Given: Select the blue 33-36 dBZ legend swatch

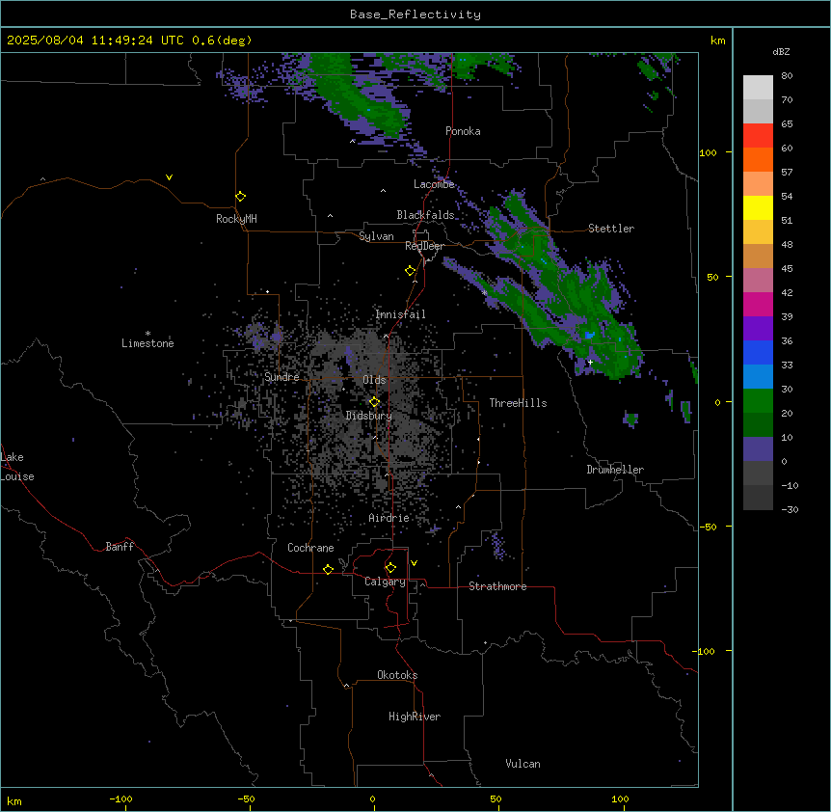Looking at the screenshot, I should [758, 352].
